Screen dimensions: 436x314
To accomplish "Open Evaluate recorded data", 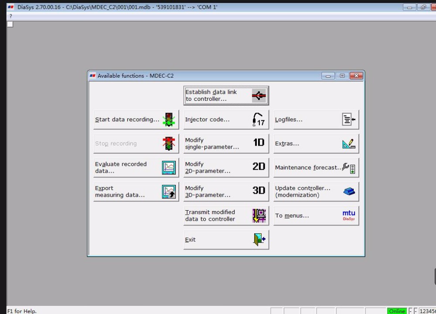I will tap(136, 167).
